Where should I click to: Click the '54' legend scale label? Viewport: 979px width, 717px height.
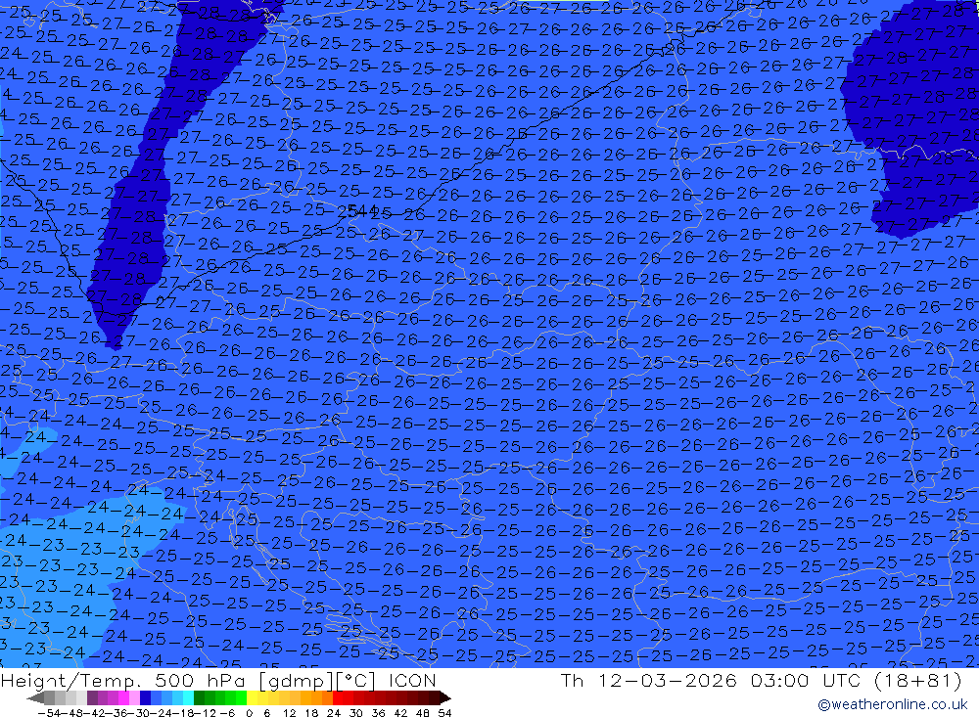pyautogui.click(x=444, y=712)
